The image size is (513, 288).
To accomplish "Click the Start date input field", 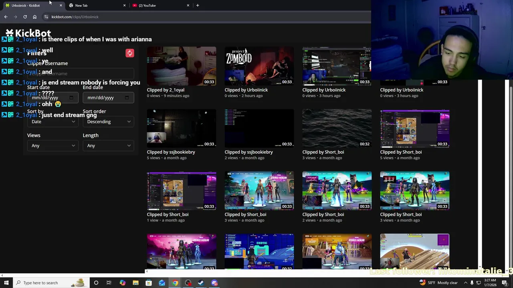I will 52,98.
